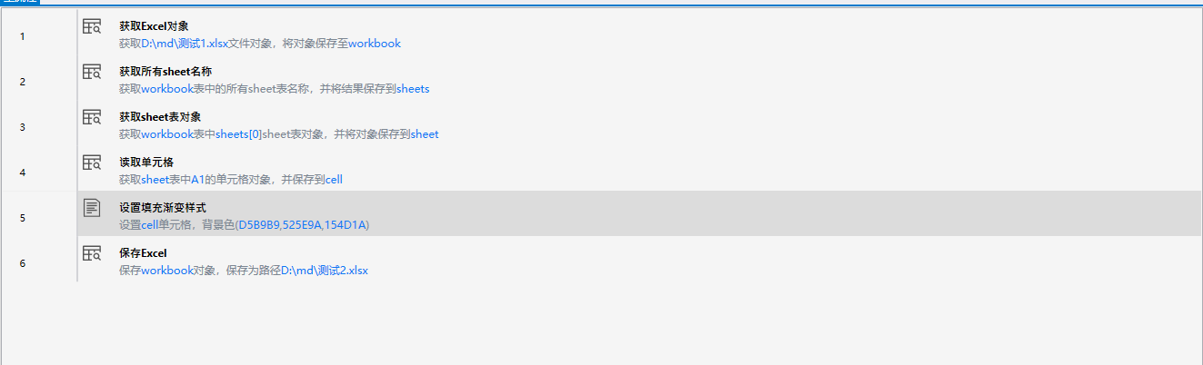Click the icon beside 获取sheet表对象 step
1203x365 pixels.
[92, 118]
